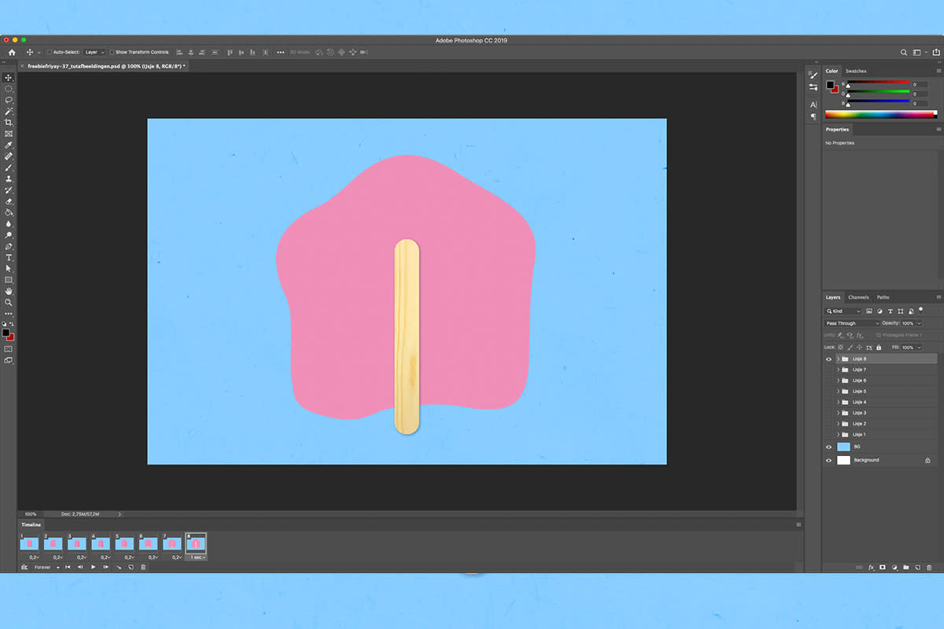Open the Forever looping dropdown
This screenshot has height=629, width=944.
pos(46,567)
